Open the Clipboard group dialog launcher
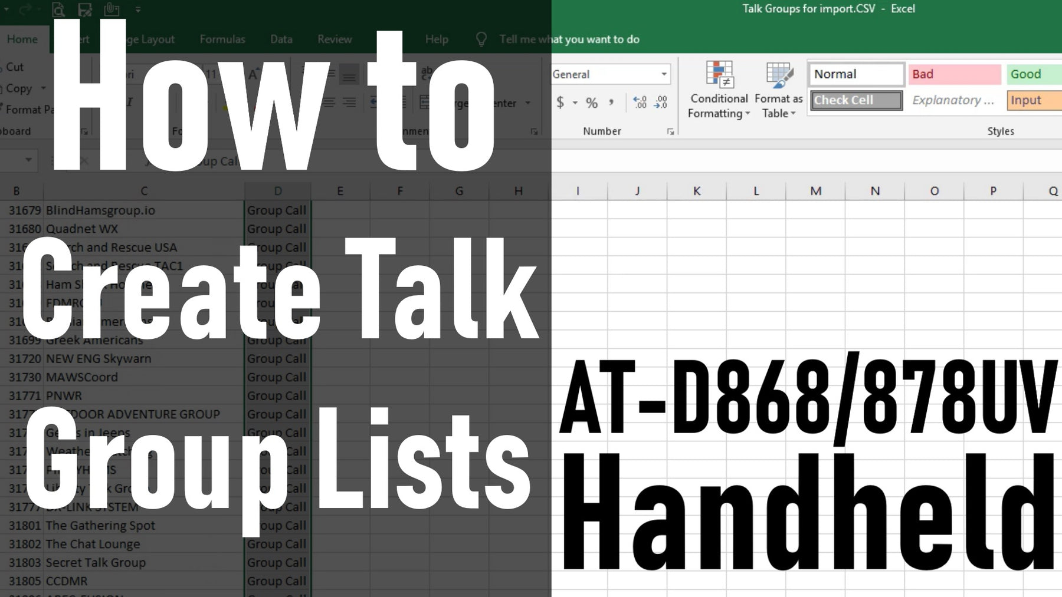This screenshot has width=1062, height=597. (x=85, y=131)
